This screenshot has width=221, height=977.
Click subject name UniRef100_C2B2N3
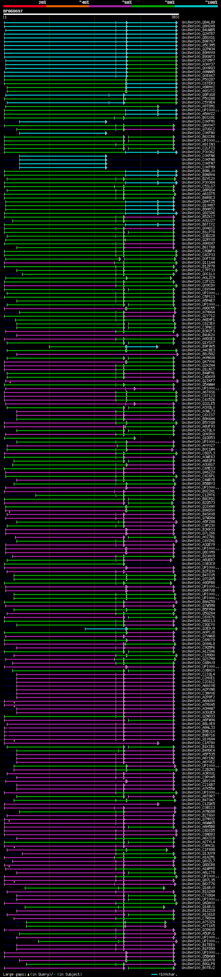(x=198, y=770)
